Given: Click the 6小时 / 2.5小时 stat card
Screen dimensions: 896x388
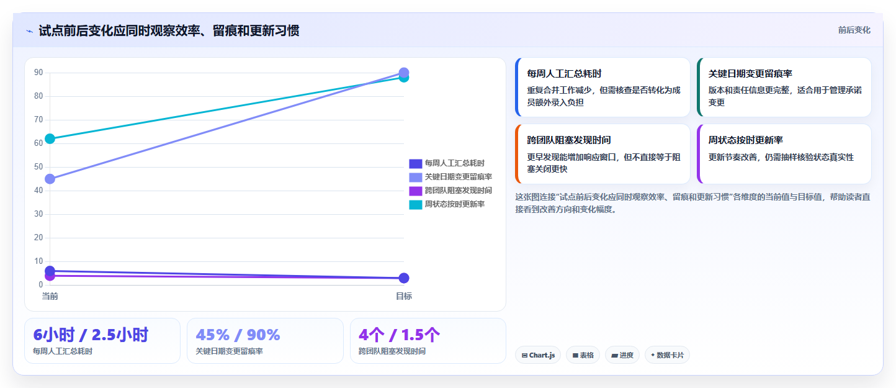Looking at the screenshot, I should click(102, 341).
